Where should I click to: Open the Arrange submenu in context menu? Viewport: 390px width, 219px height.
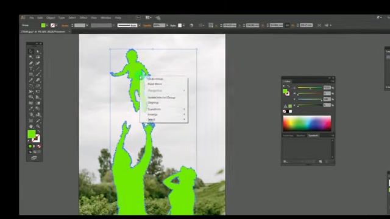164,114
